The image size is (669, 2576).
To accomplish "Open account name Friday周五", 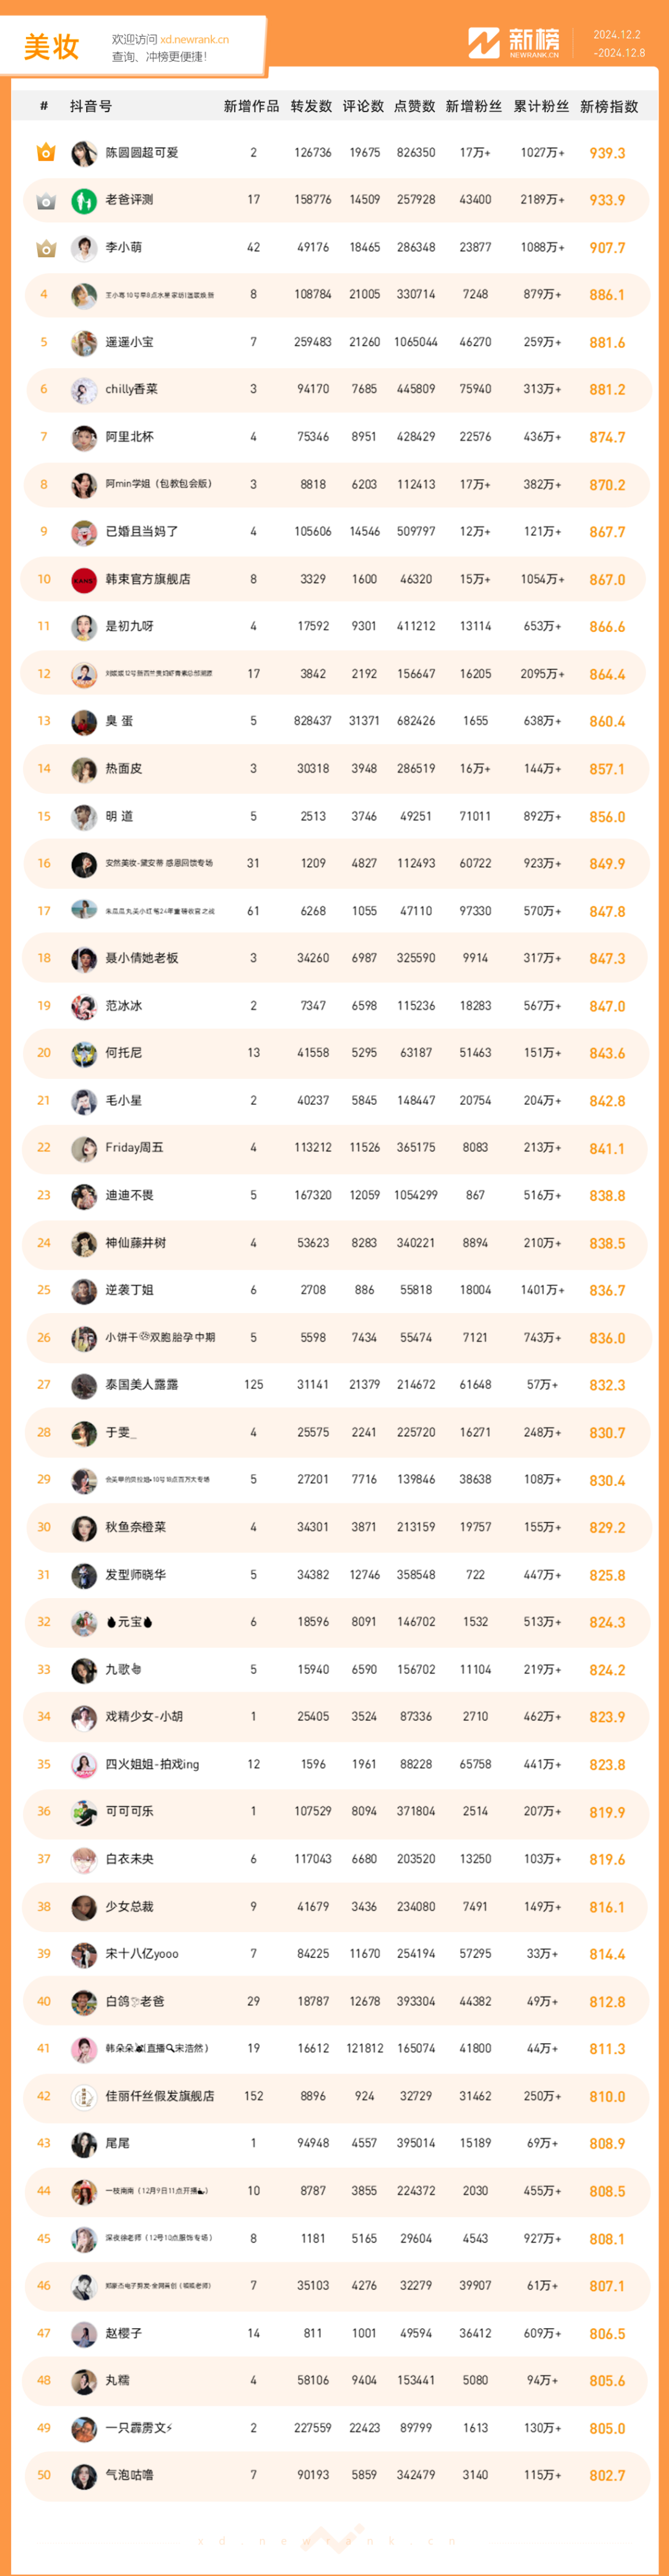I will pyautogui.click(x=134, y=1148).
